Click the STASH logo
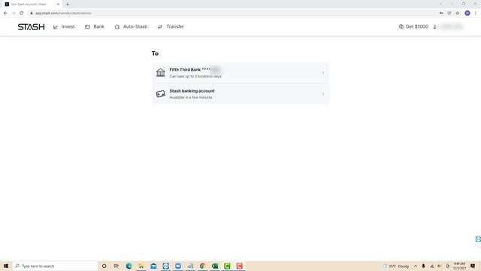Viewport: 481px width, 271px height. pyautogui.click(x=31, y=27)
